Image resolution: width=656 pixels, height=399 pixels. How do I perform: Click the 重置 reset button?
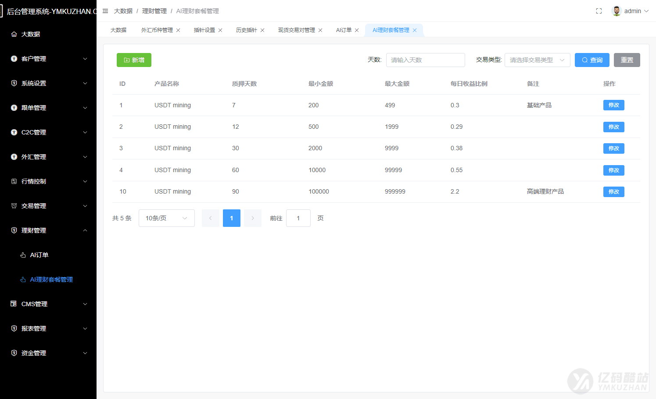(627, 60)
